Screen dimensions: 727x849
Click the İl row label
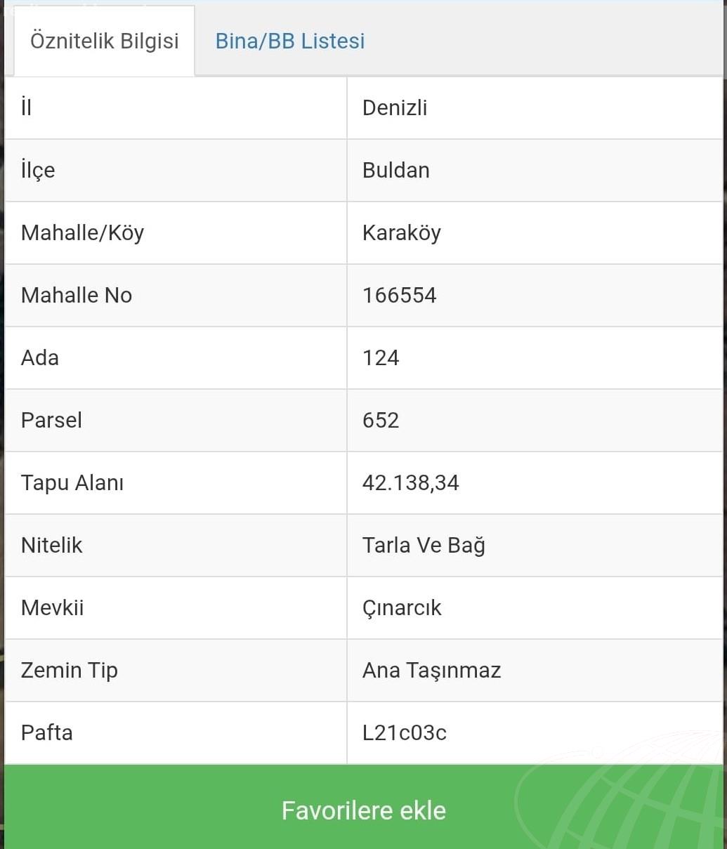26,107
